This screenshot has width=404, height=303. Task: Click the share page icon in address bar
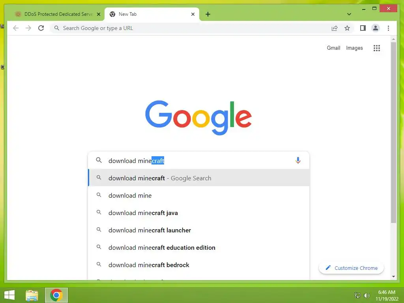tap(335, 28)
